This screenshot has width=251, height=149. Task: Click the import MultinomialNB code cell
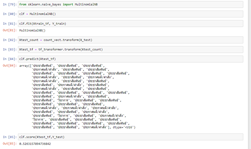130,4
